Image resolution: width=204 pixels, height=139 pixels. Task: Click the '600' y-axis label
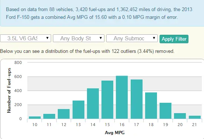18,77
